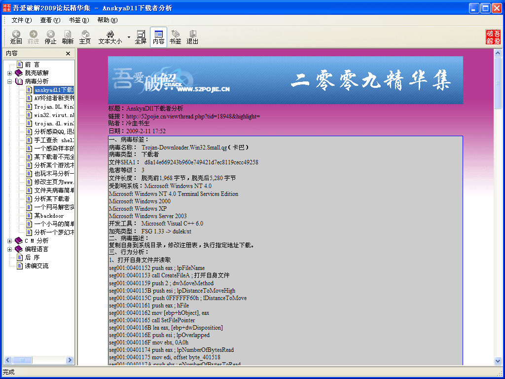Open the 手工查杀 shell tree entry
Viewport: 505px width, 379px height.
click(54, 140)
